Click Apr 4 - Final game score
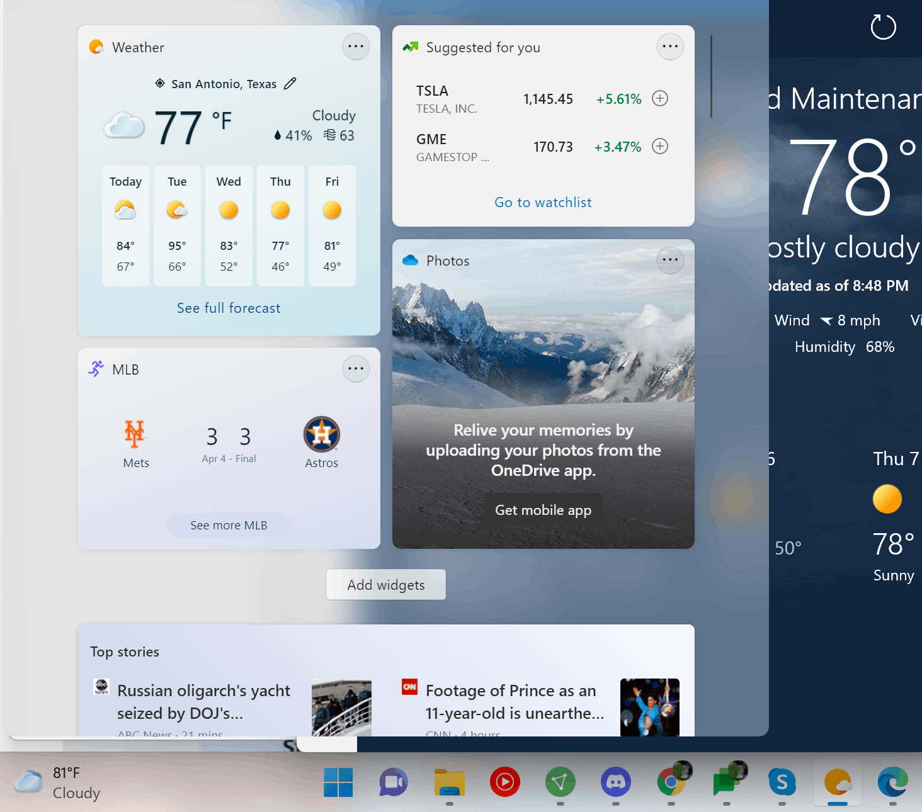The image size is (922, 812). pos(229,444)
